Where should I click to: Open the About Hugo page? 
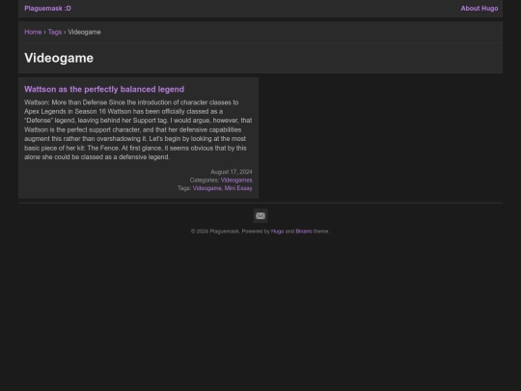pyautogui.click(x=480, y=9)
